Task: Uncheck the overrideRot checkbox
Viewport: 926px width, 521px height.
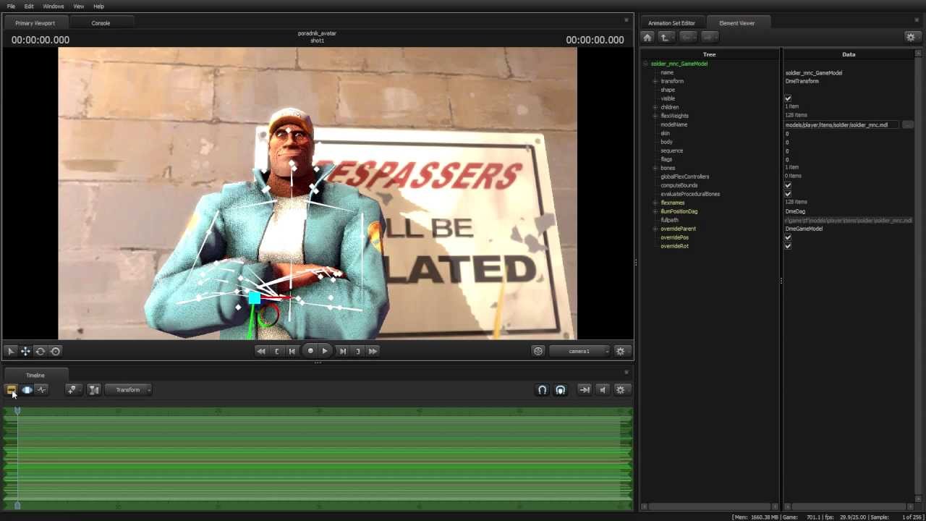Action: [788, 246]
